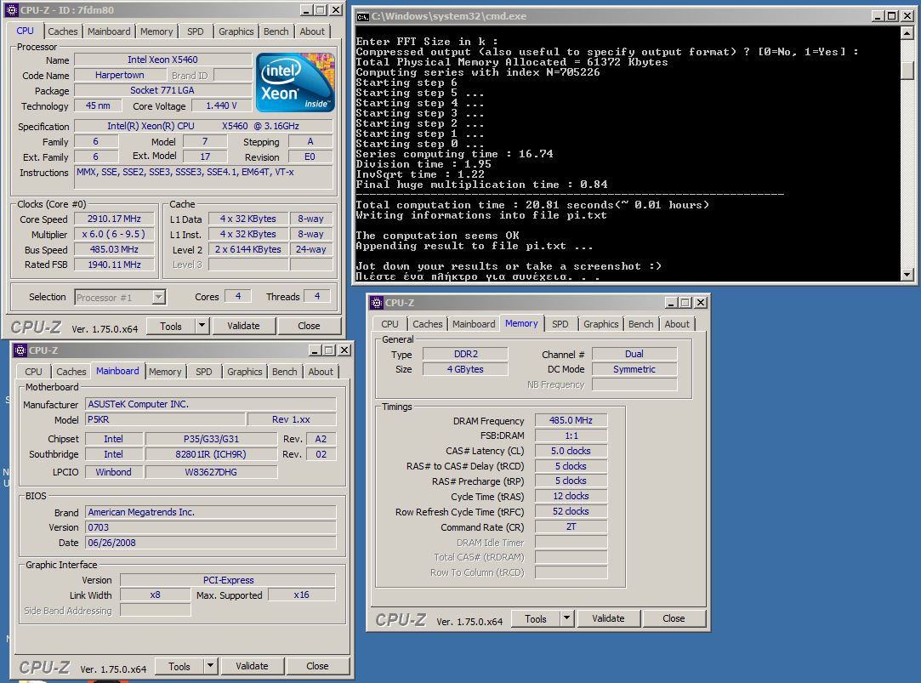The image size is (921, 683).
Task: Click Validate in CPU-Z 7fdm80 window
Action: [243, 326]
